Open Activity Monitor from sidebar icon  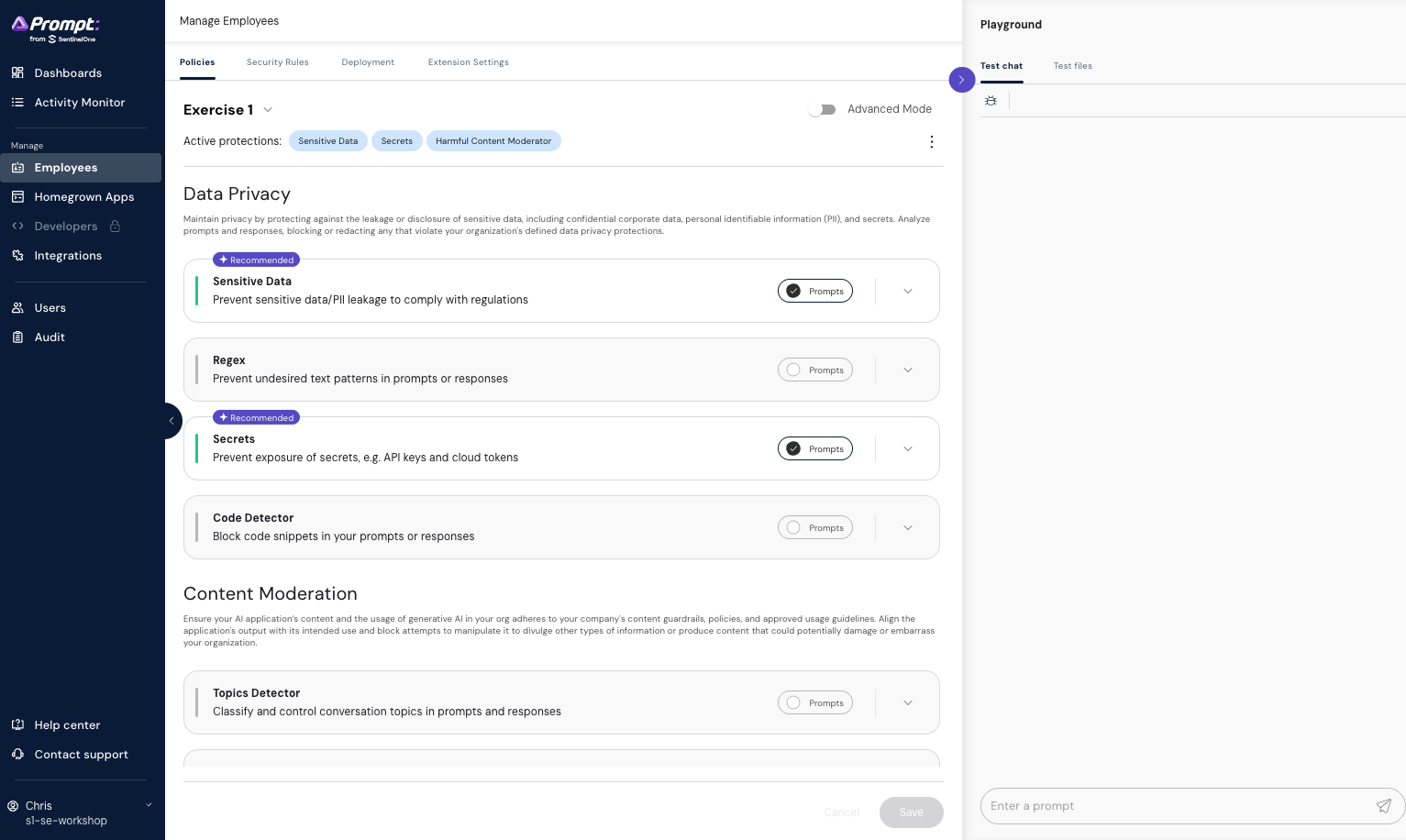pos(17,102)
